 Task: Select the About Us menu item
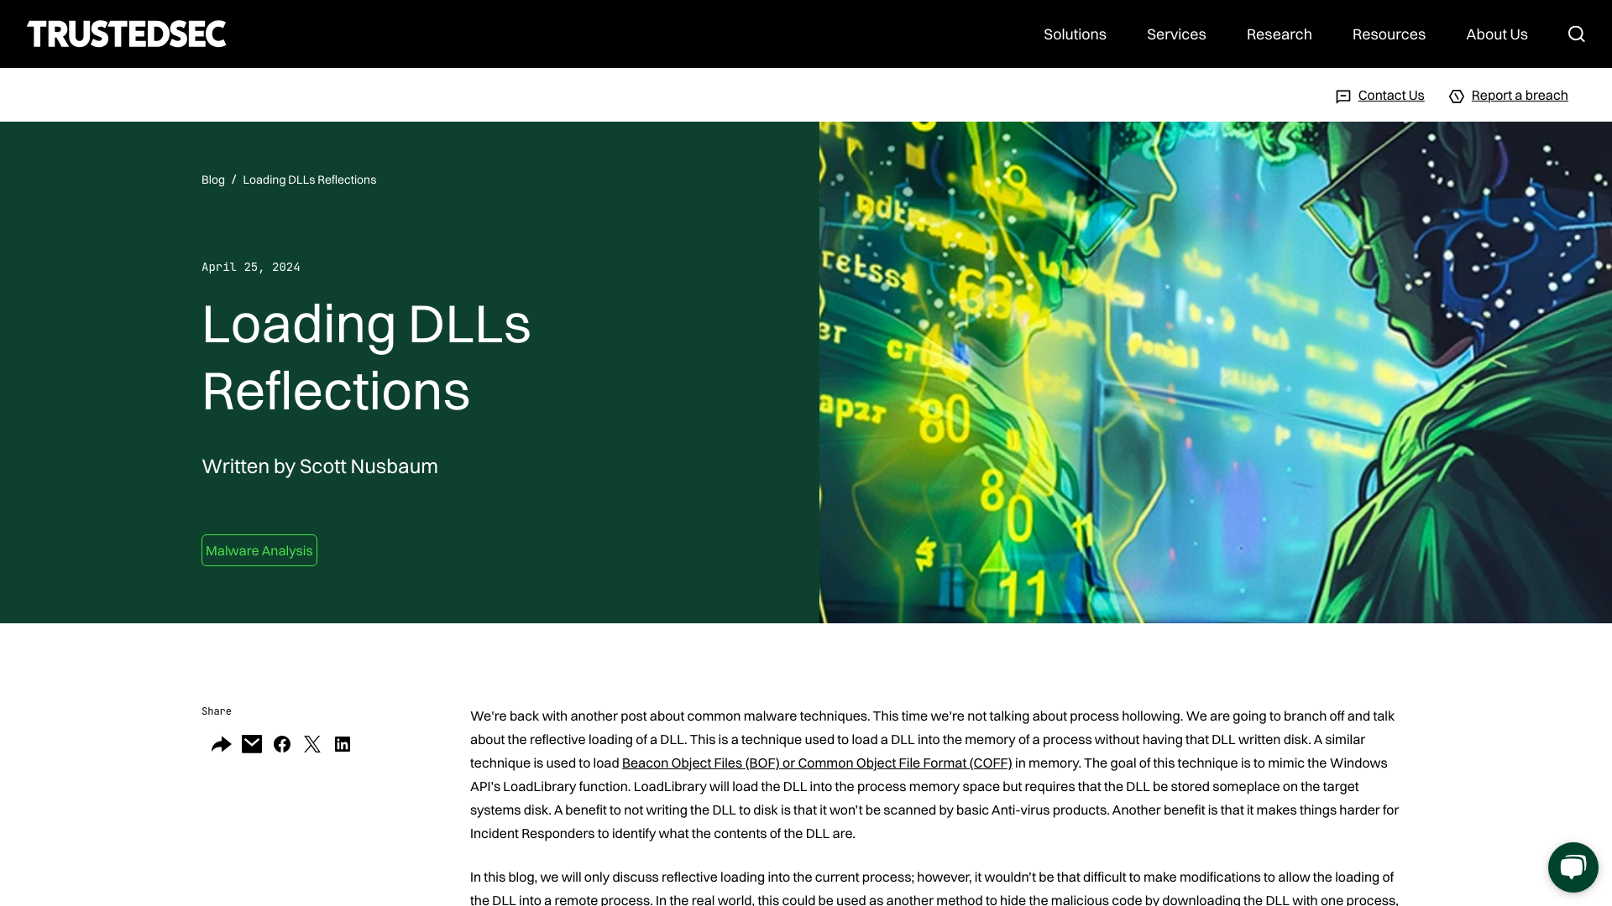[1497, 34]
